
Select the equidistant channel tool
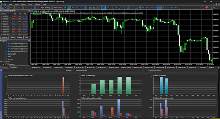click(x=125, y=7)
